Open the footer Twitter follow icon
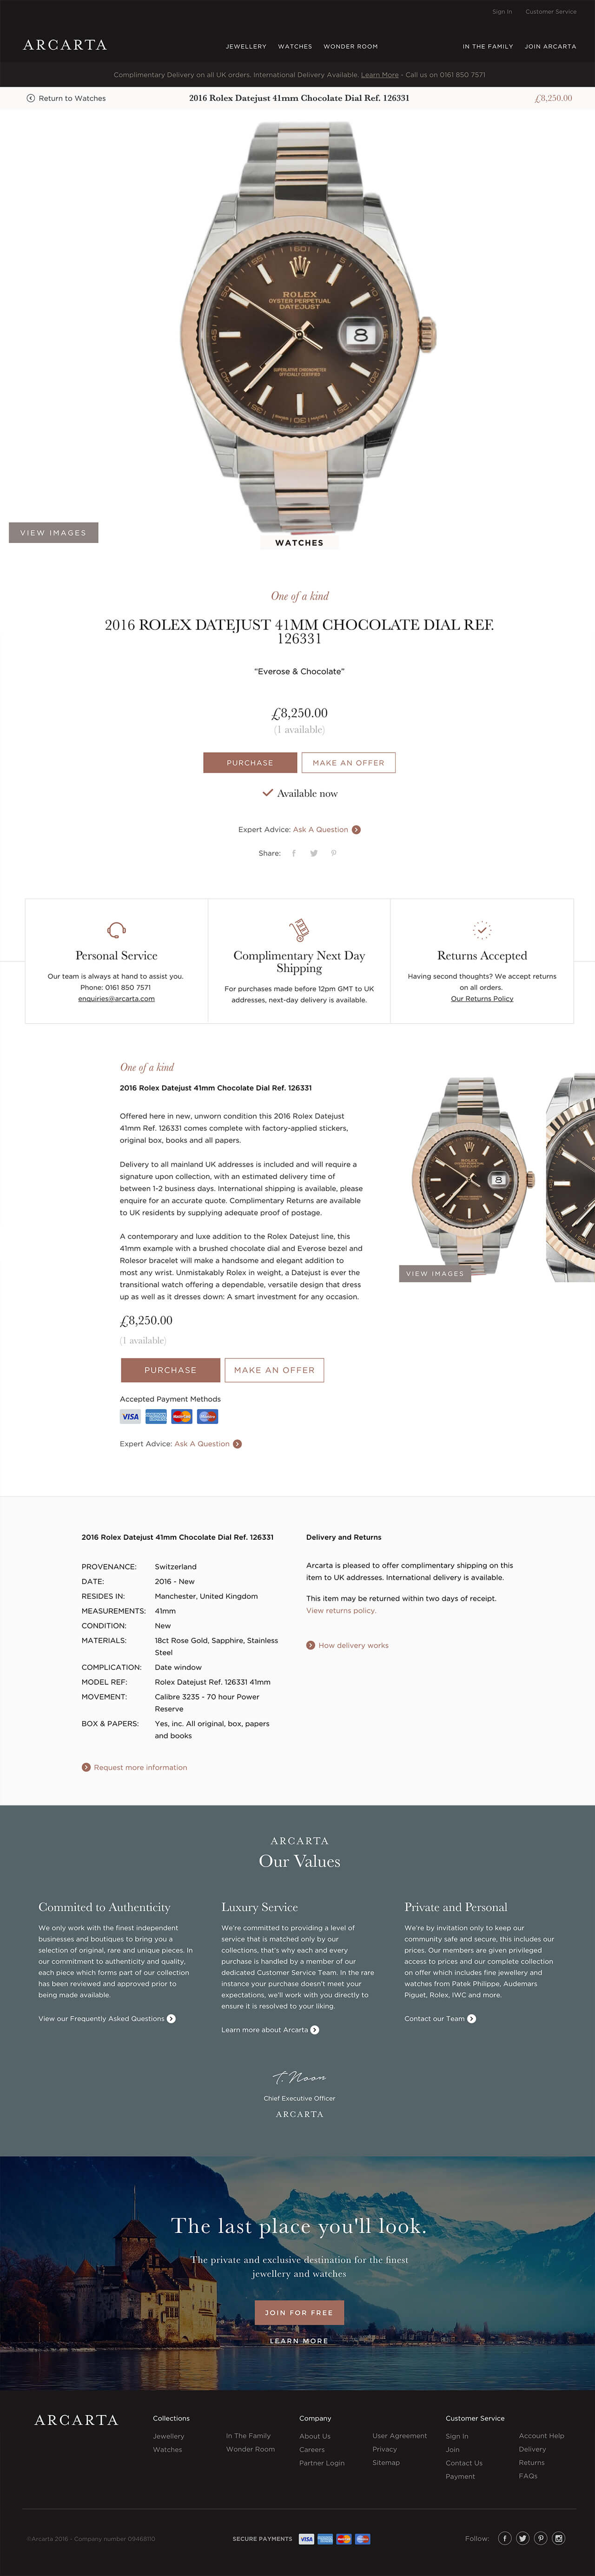The width and height of the screenshot is (595, 2576). coord(522,2538)
